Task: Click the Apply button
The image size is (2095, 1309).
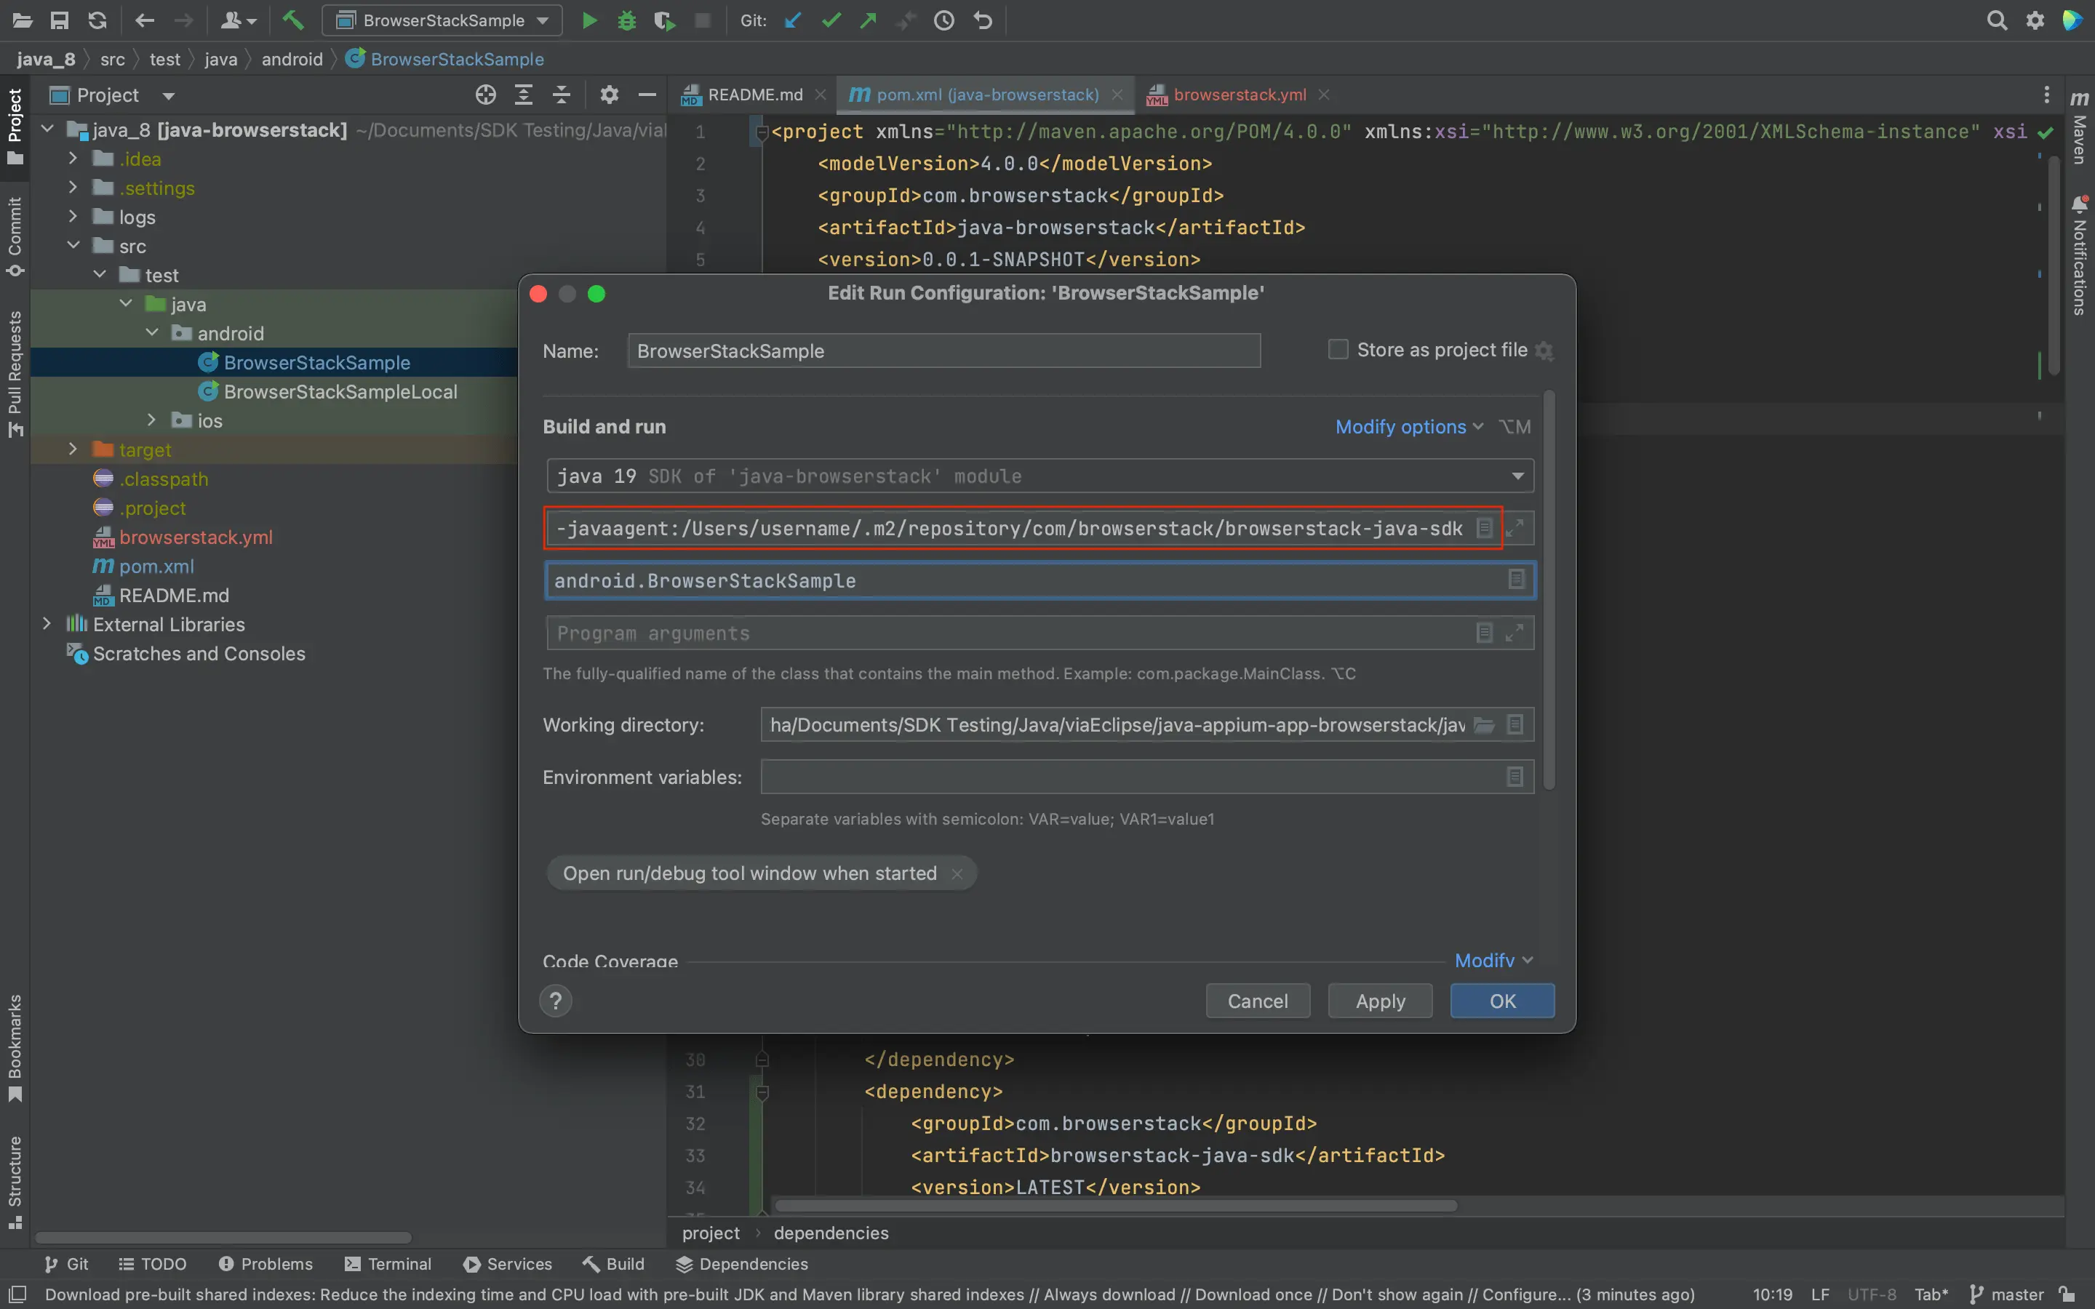Action: (1379, 1001)
